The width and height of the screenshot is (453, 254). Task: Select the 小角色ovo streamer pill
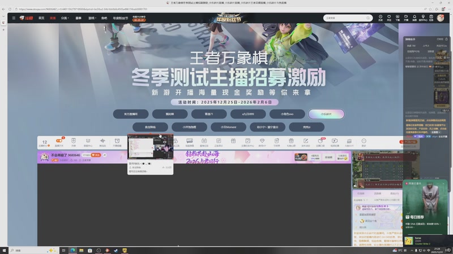[x=287, y=114]
